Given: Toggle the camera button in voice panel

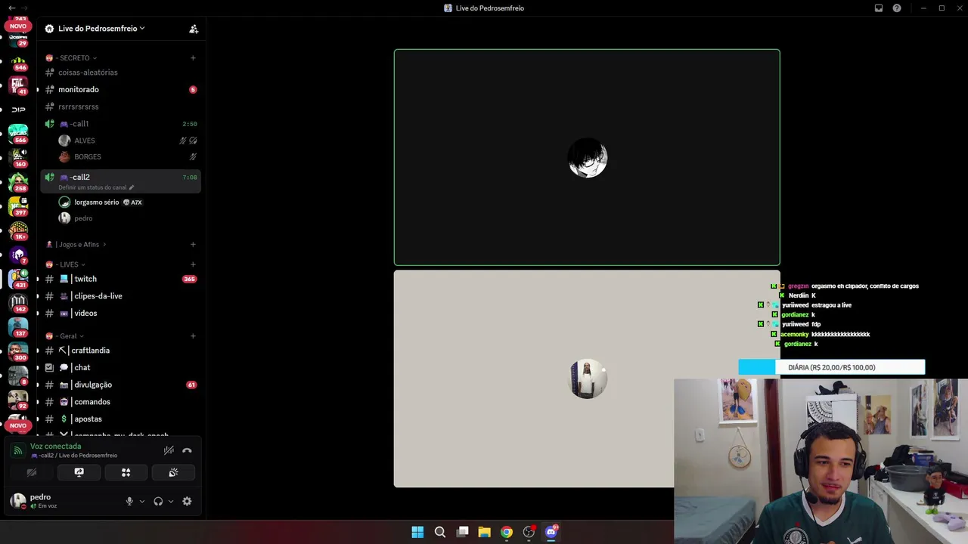Looking at the screenshot, I should pos(32,472).
